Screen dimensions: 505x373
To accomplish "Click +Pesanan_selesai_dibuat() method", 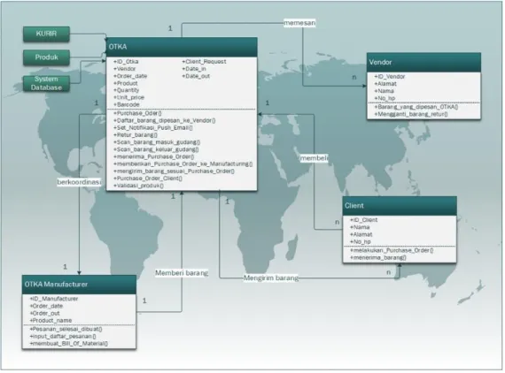I will (x=66, y=329).
